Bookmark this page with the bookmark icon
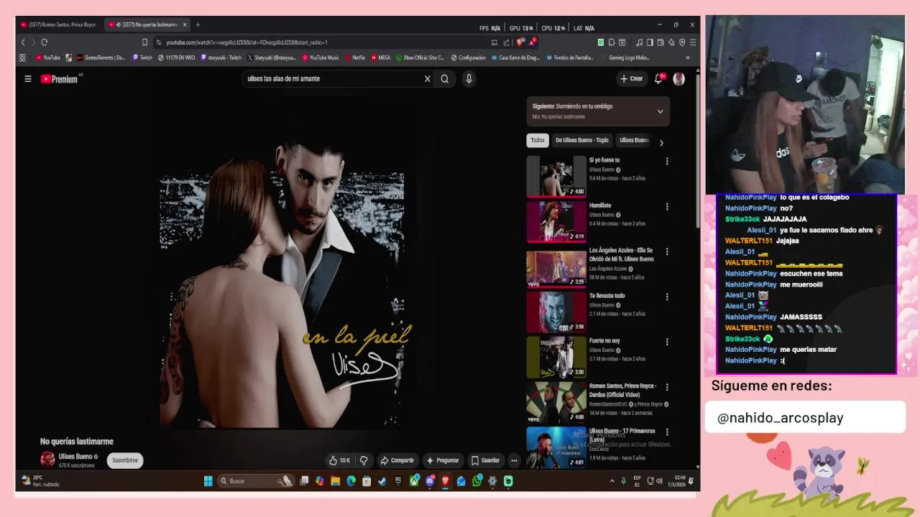 145,42
